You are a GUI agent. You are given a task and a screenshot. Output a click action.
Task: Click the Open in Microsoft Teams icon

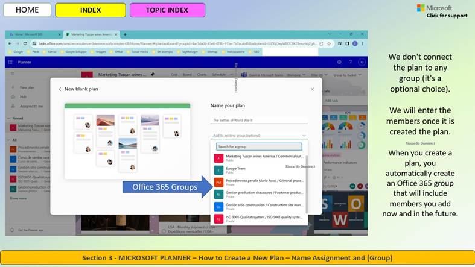tap(244, 74)
